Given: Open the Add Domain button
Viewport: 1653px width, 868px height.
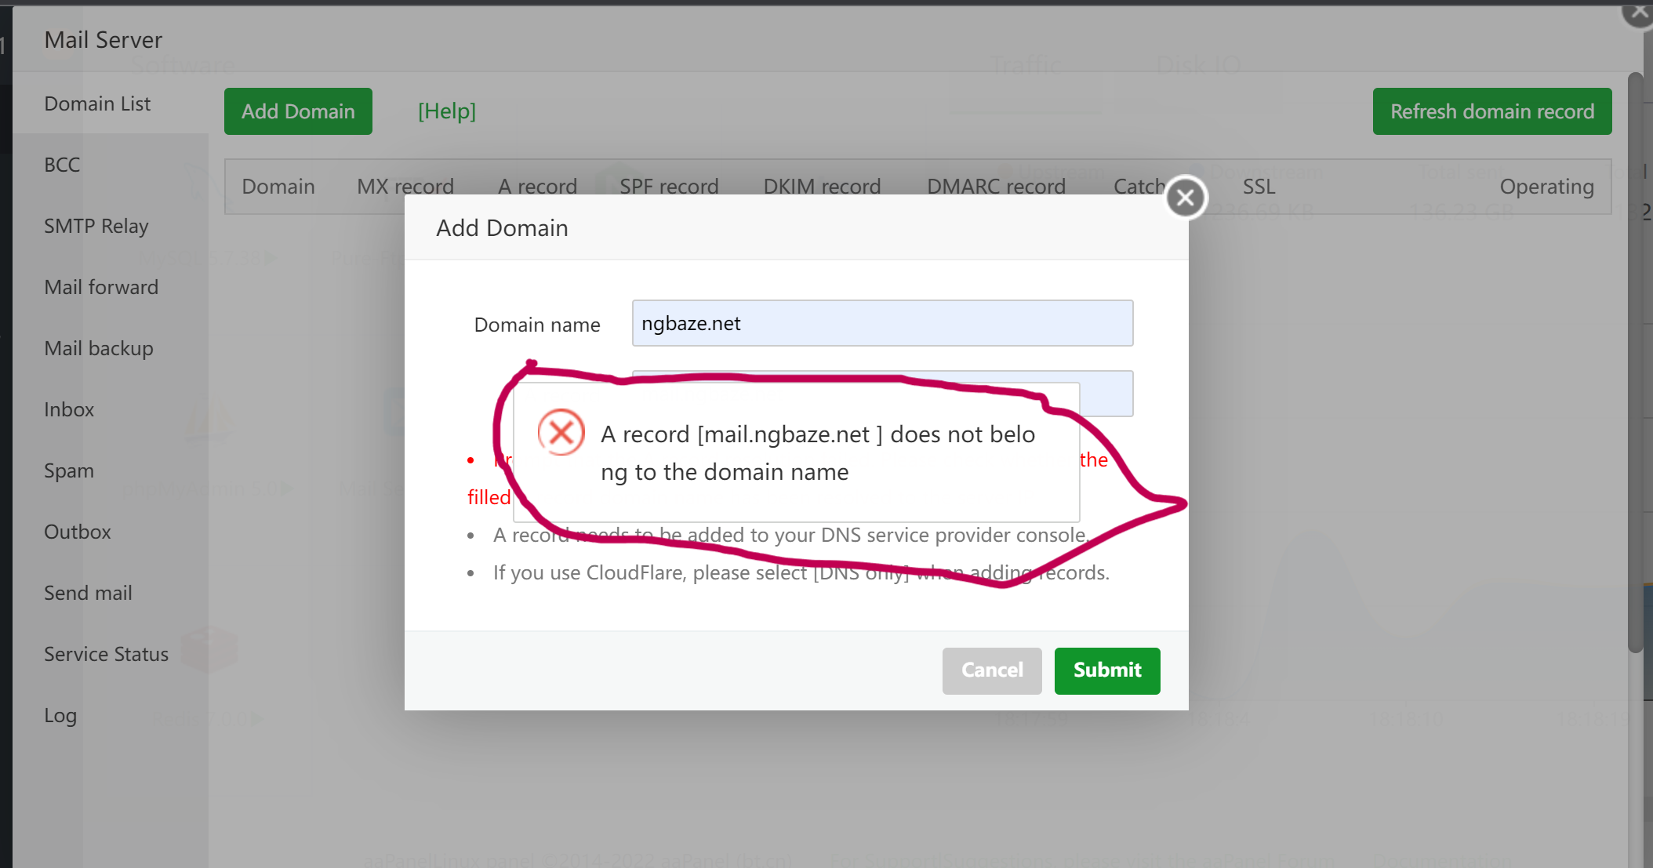Looking at the screenshot, I should [298, 111].
